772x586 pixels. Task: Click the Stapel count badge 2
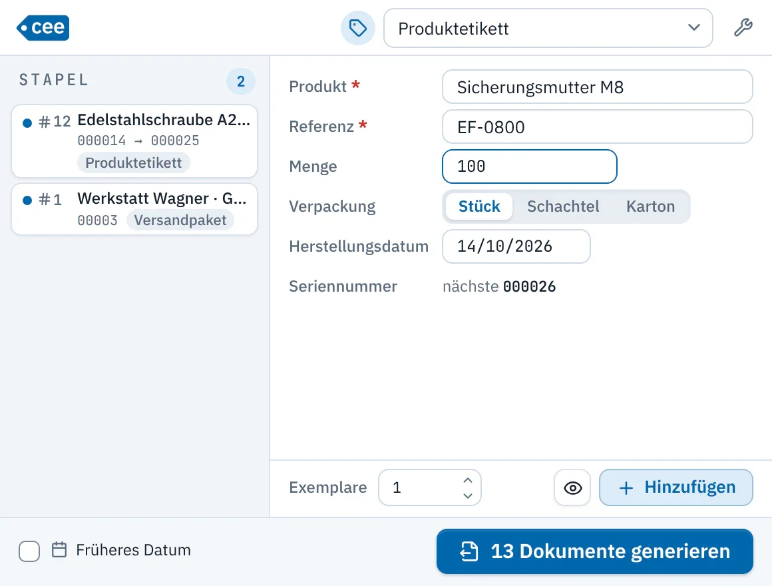coord(241,81)
